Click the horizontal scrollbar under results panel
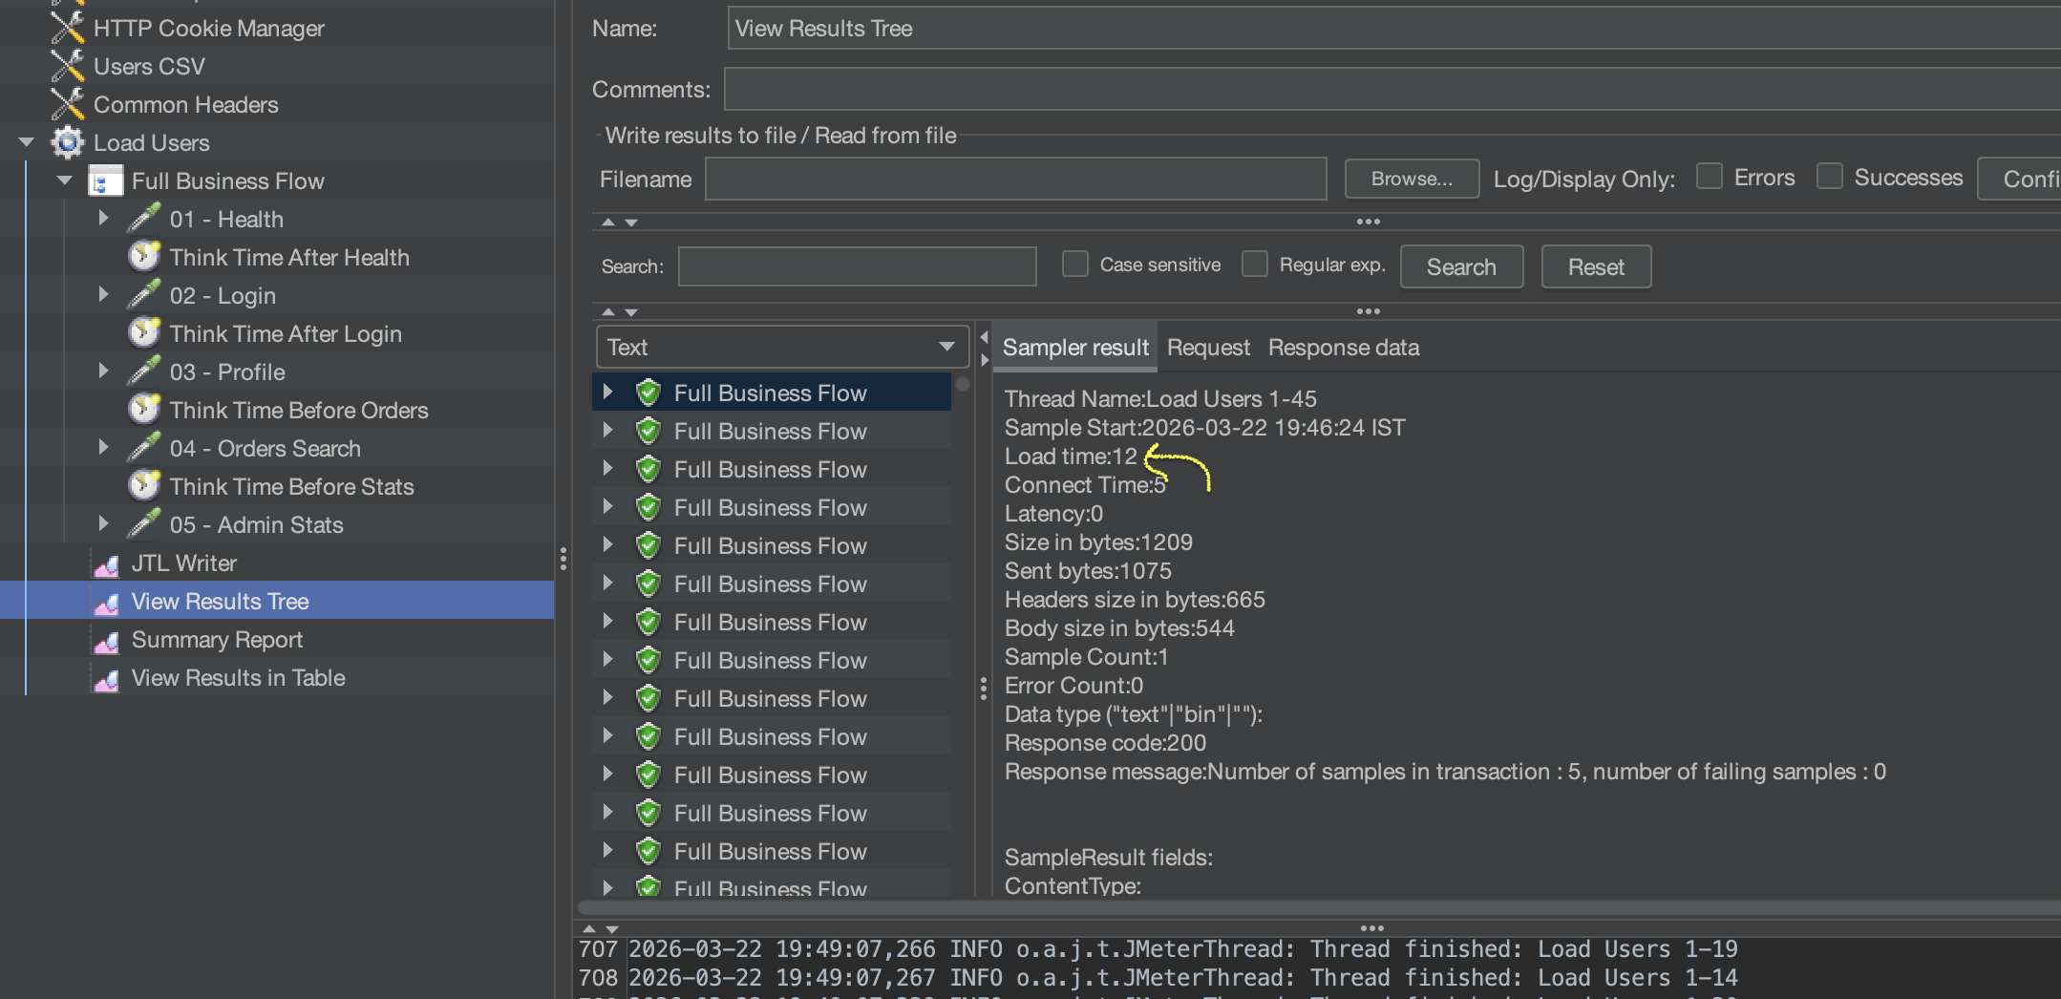The height and width of the screenshot is (999, 2061). [1242, 907]
